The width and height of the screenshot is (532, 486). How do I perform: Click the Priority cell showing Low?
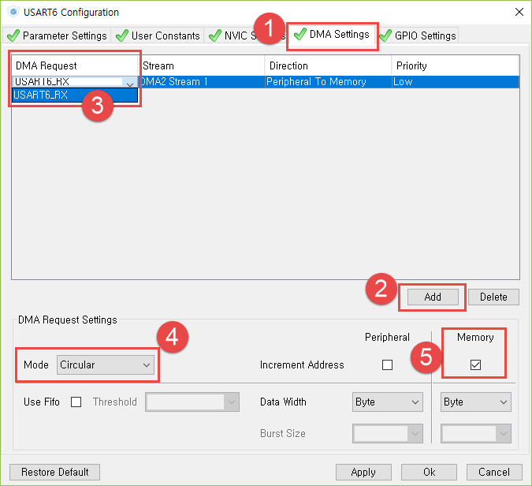coord(454,81)
